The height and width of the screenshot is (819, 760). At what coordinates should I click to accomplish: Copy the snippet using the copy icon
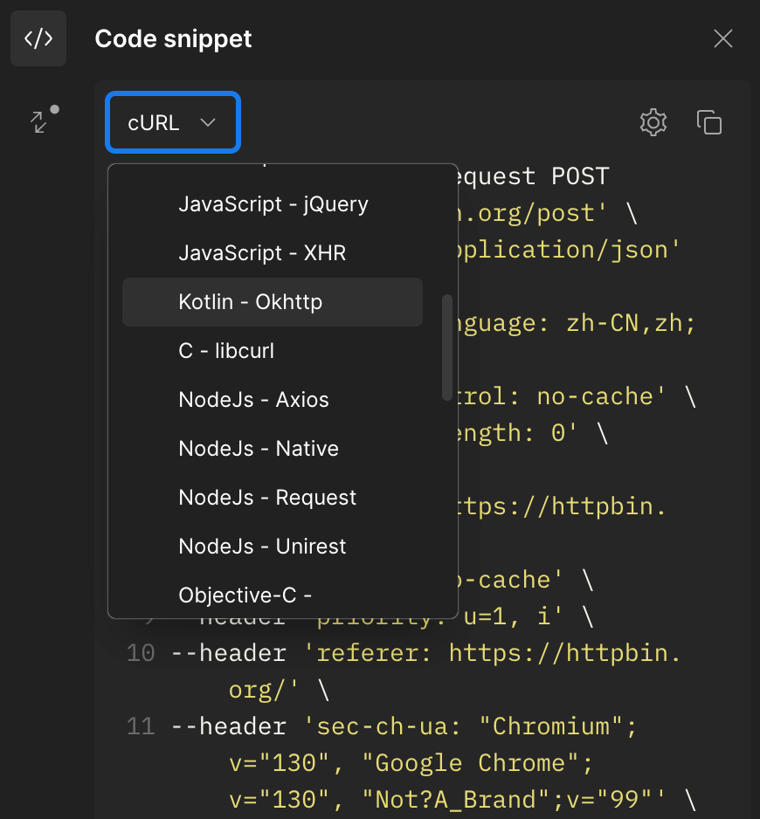click(709, 122)
